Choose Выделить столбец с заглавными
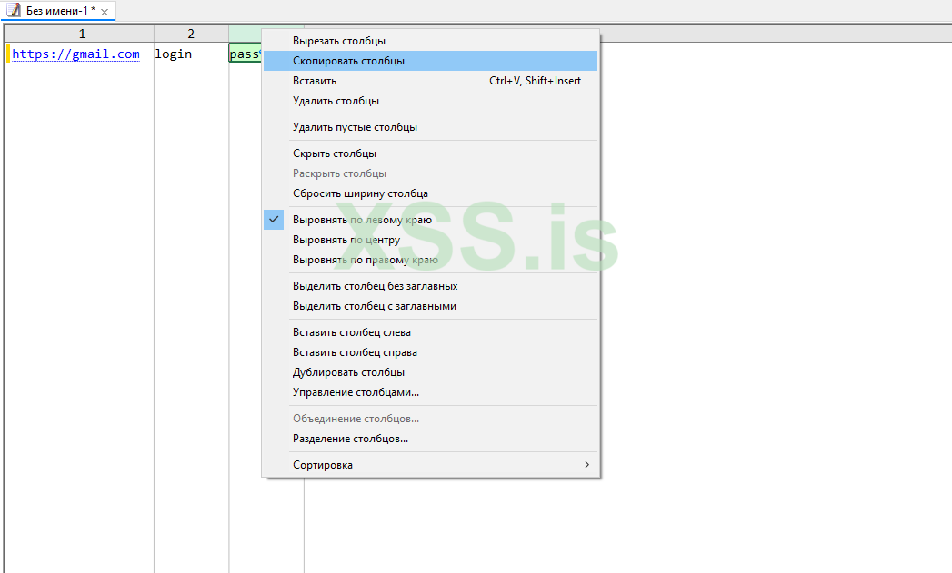 click(430, 306)
